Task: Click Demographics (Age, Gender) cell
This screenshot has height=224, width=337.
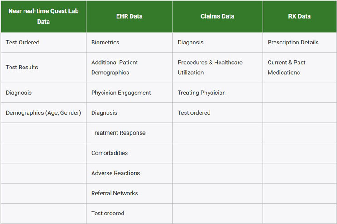Action: coord(43,113)
